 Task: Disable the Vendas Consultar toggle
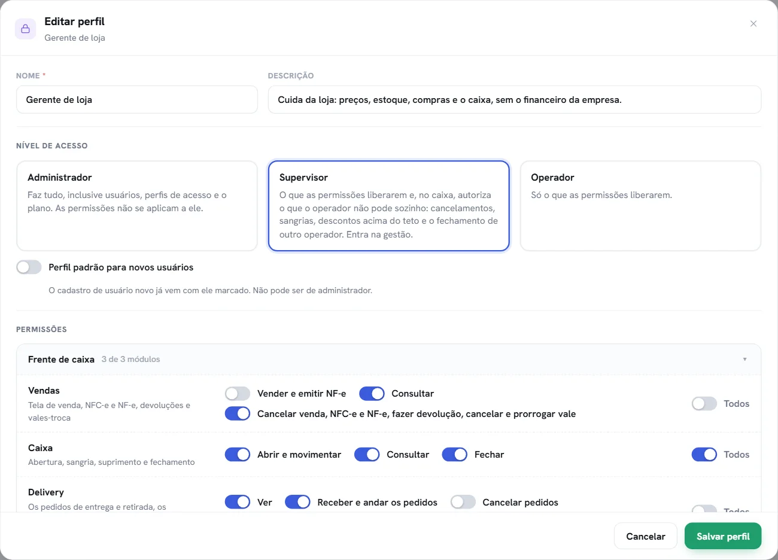(372, 394)
